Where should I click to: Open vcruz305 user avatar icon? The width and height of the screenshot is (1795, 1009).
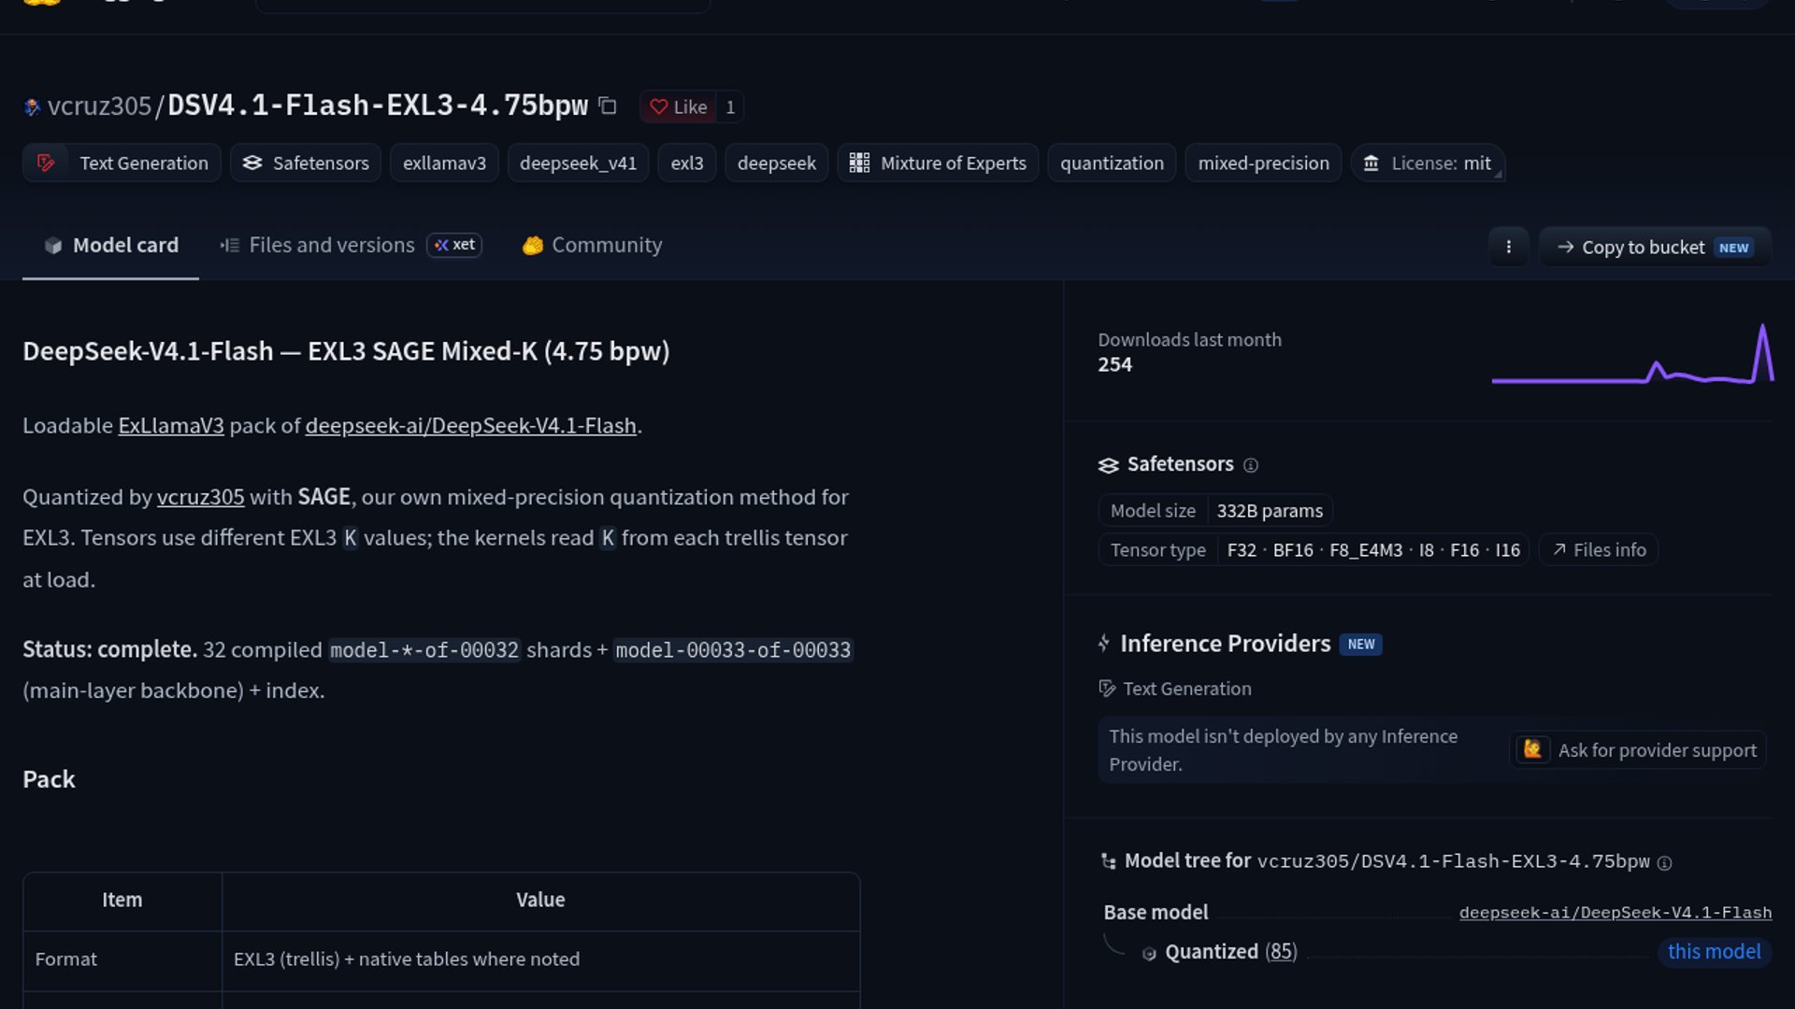32,107
